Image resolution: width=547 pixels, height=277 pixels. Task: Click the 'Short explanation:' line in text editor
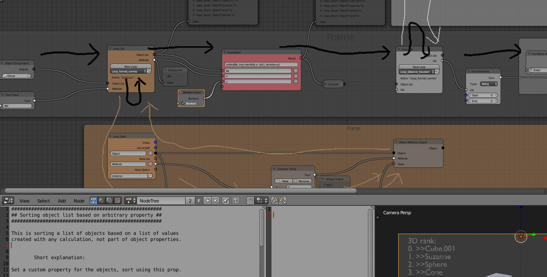click(59, 258)
